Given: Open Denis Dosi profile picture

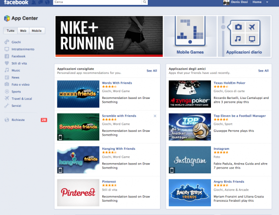Looking at the screenshot, I should point(226,2).
